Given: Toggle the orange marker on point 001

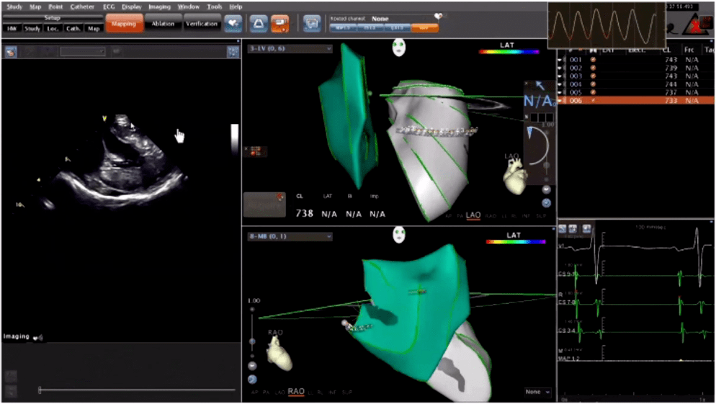Looking at the screenshot, I should (593, 60).
